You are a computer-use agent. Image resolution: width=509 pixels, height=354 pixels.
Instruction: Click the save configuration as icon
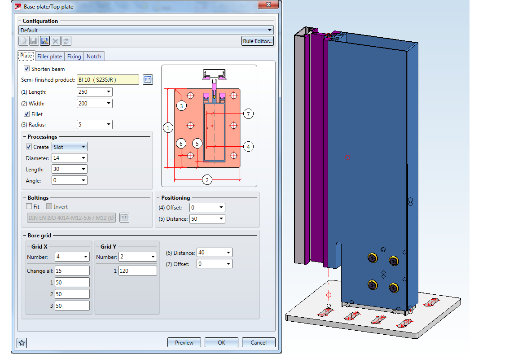[x=44, y=41]
